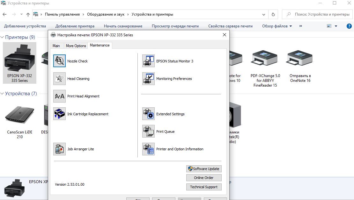Click the Extended Settings label

tap(170, 114)
